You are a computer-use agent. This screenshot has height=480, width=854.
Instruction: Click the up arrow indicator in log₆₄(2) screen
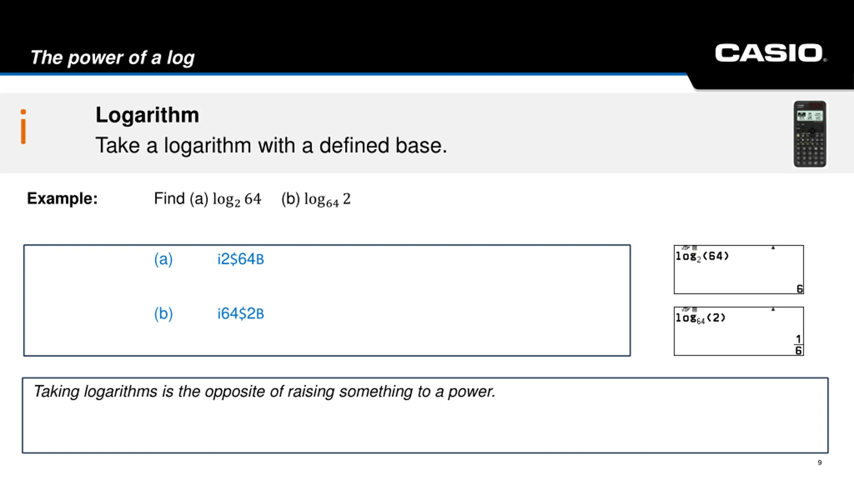[x=773, y=309]
